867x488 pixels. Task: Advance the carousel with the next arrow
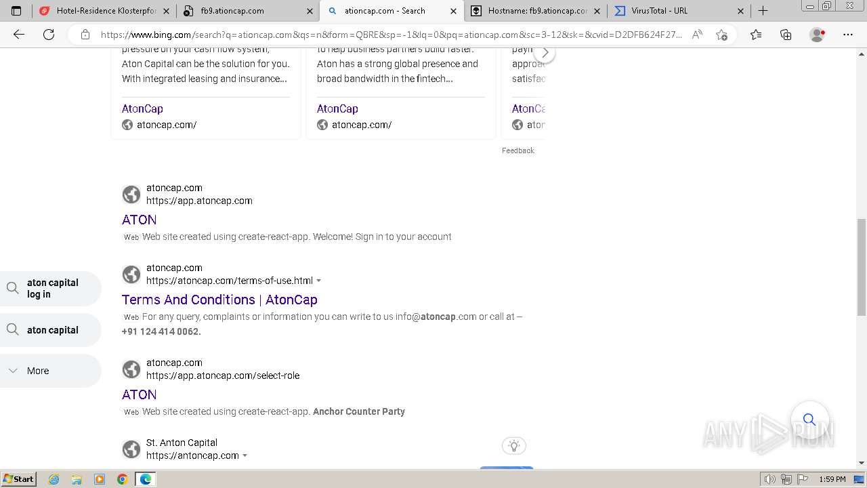click(x=545, y=53)
